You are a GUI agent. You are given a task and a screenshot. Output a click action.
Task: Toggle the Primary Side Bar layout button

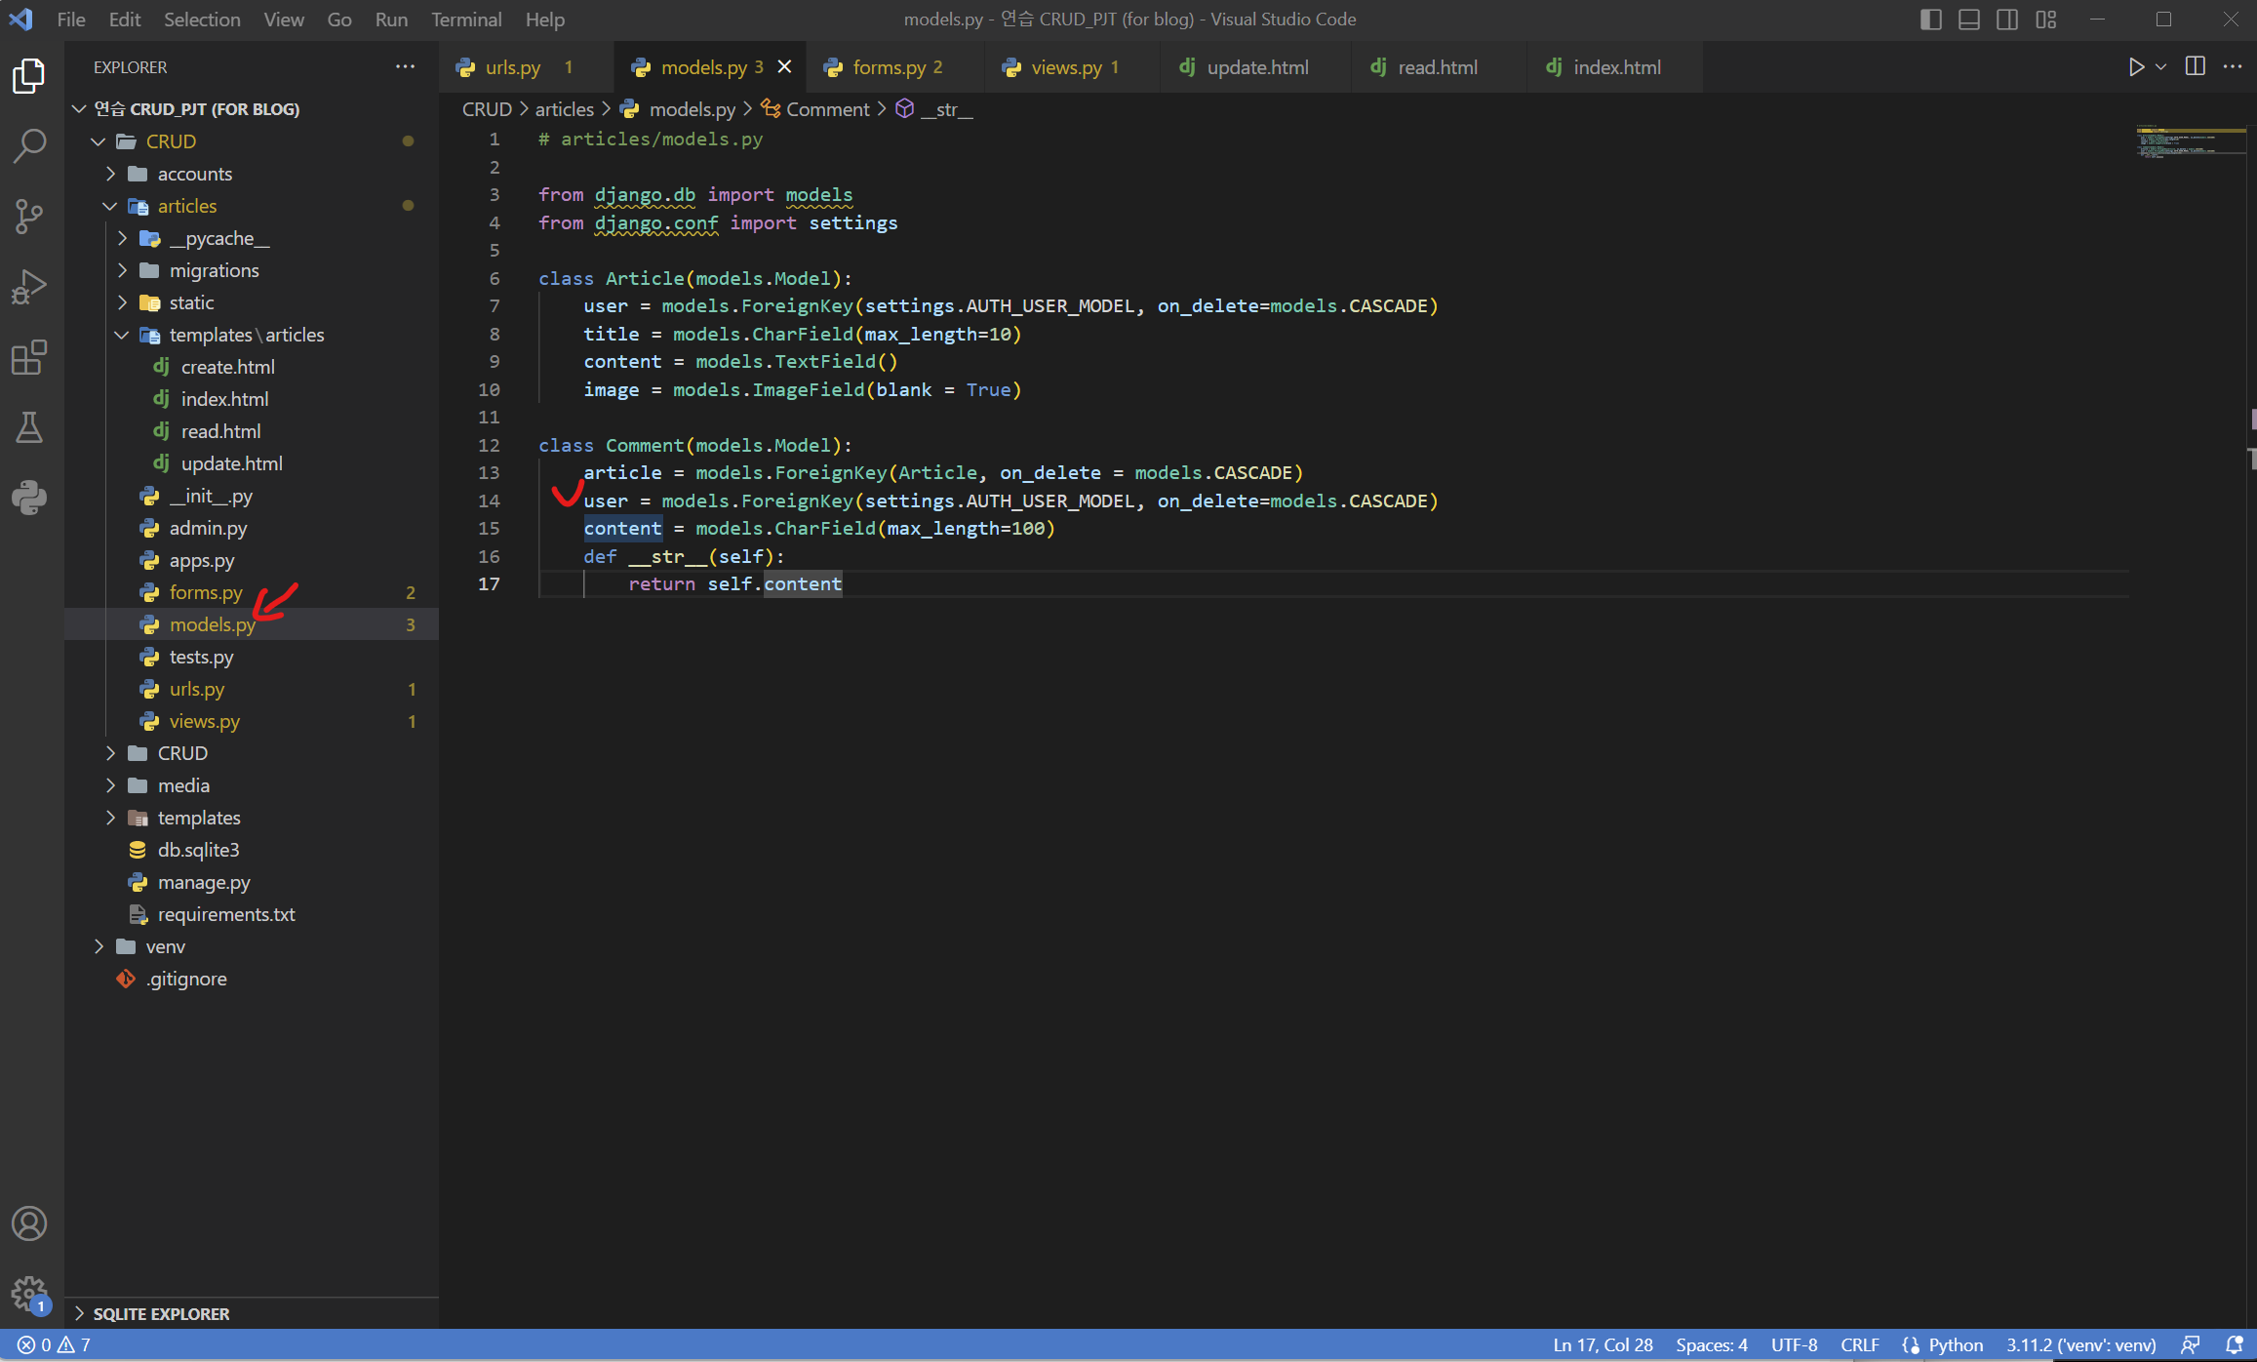click(1931, 20)
